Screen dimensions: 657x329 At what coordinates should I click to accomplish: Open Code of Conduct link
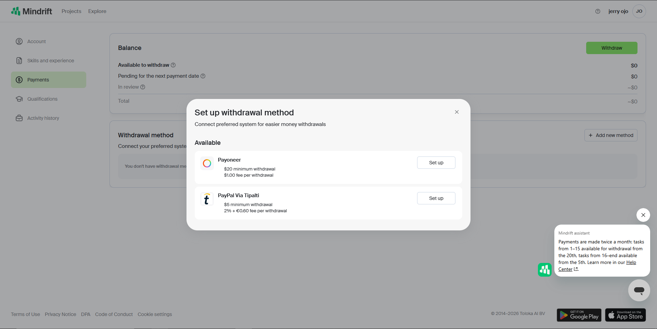[x=114, y=314]
